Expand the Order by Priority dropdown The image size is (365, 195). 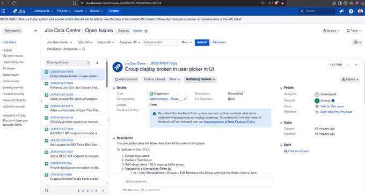[x=68, y=63]
